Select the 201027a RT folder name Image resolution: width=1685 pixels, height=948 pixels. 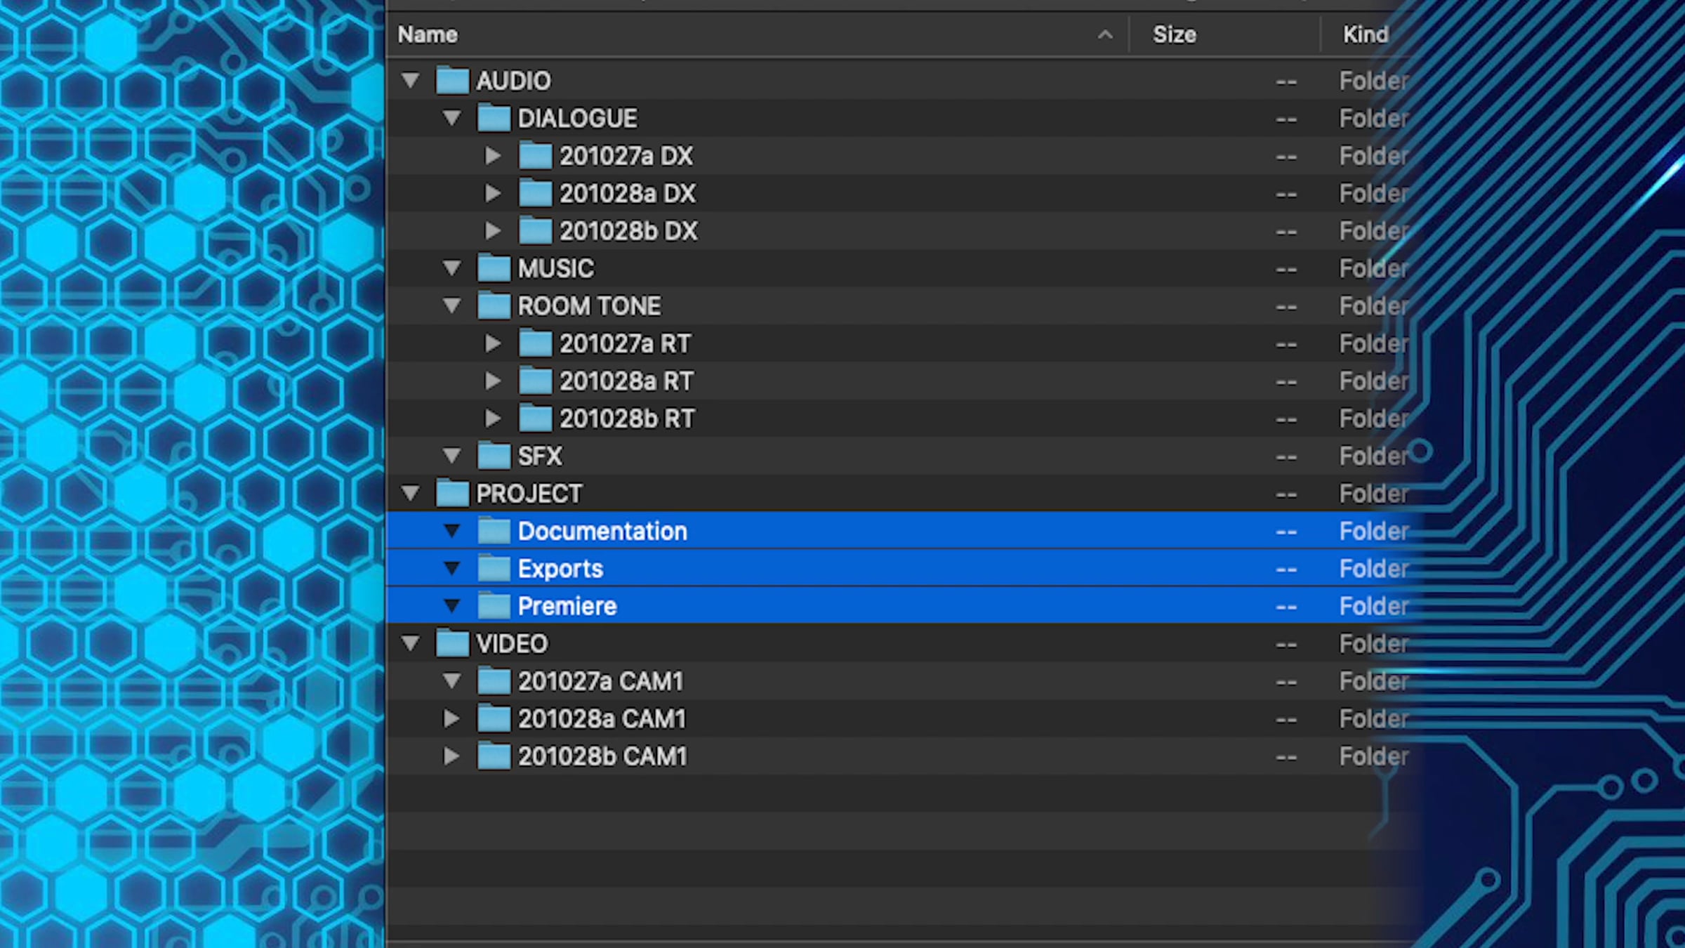[x=626, y=344]
